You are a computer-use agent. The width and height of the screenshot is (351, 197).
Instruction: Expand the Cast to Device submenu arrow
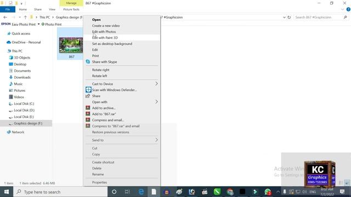(x=156, y=84)
